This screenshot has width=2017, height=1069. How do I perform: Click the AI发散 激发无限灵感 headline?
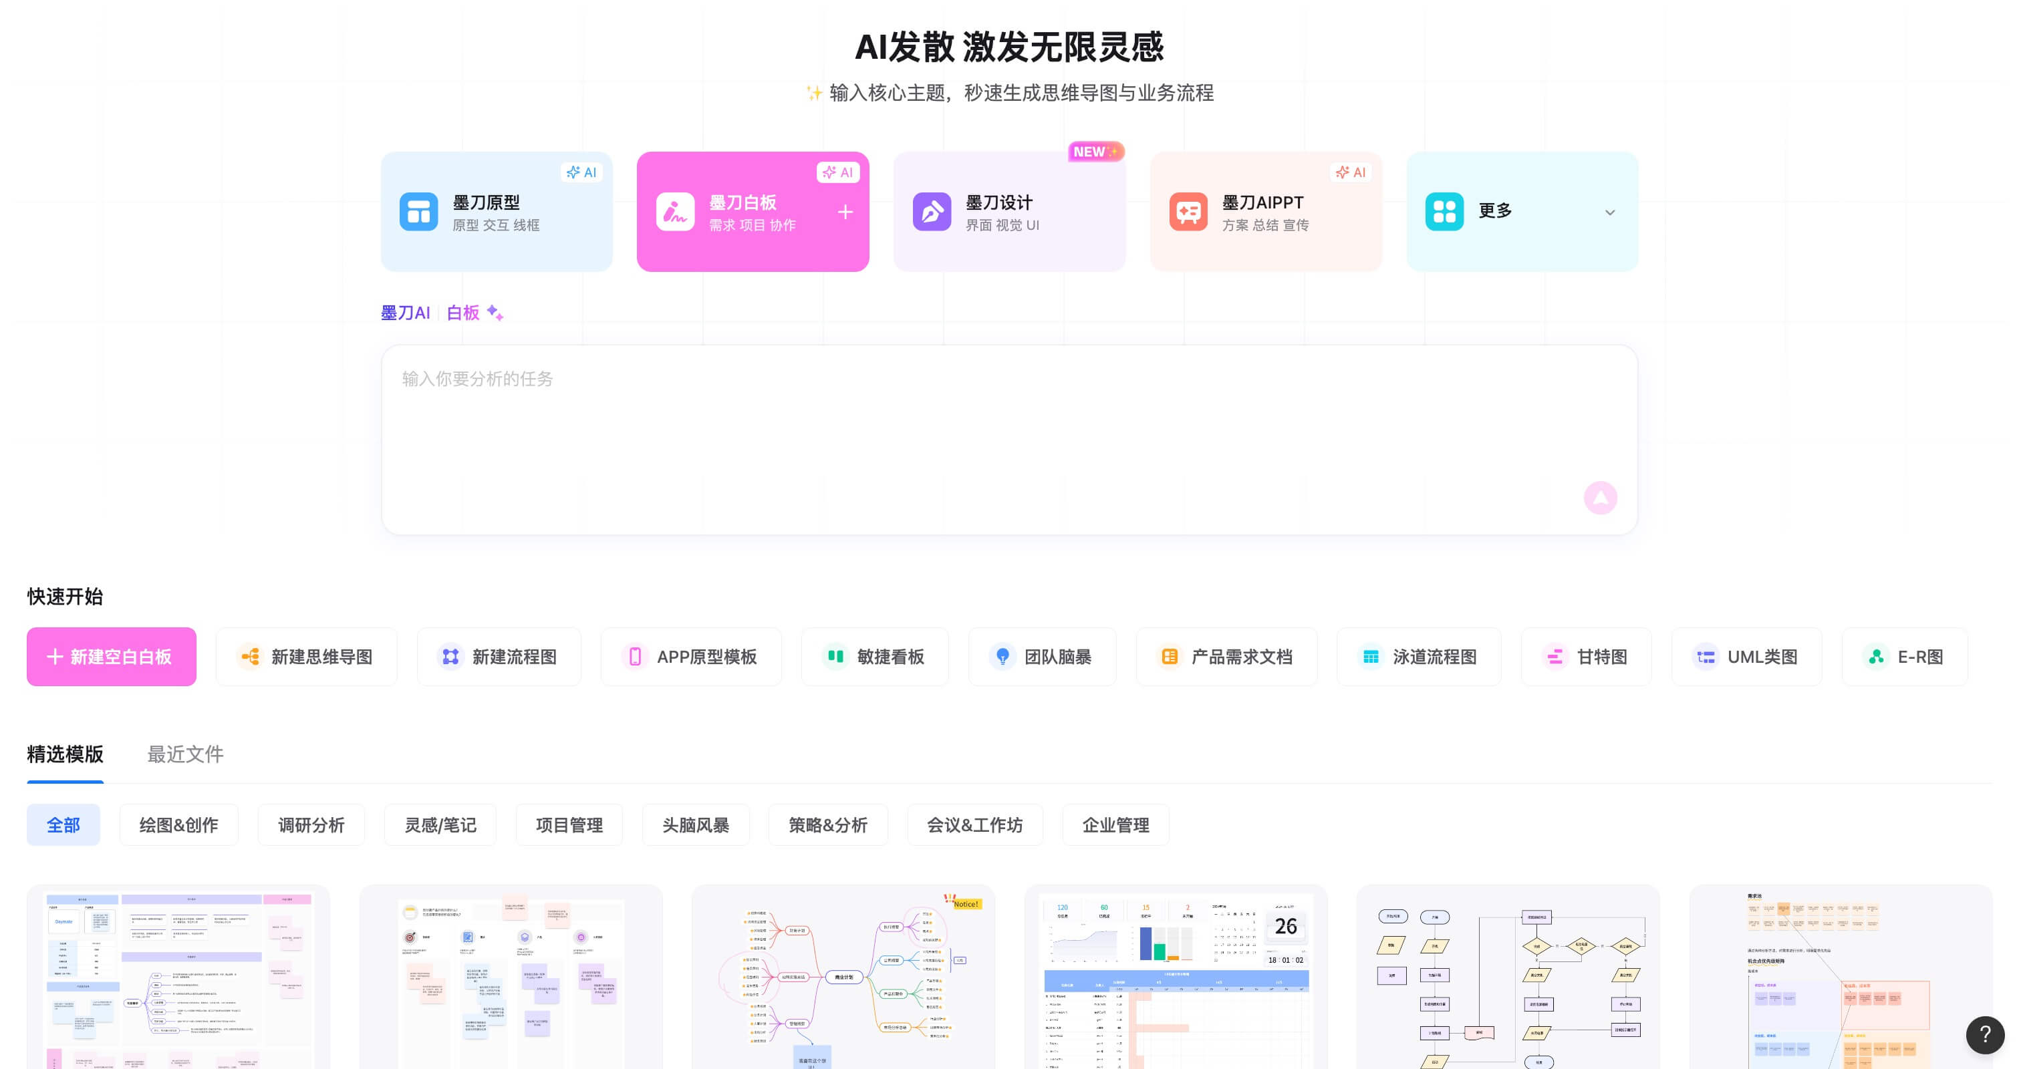(1009, 47)
